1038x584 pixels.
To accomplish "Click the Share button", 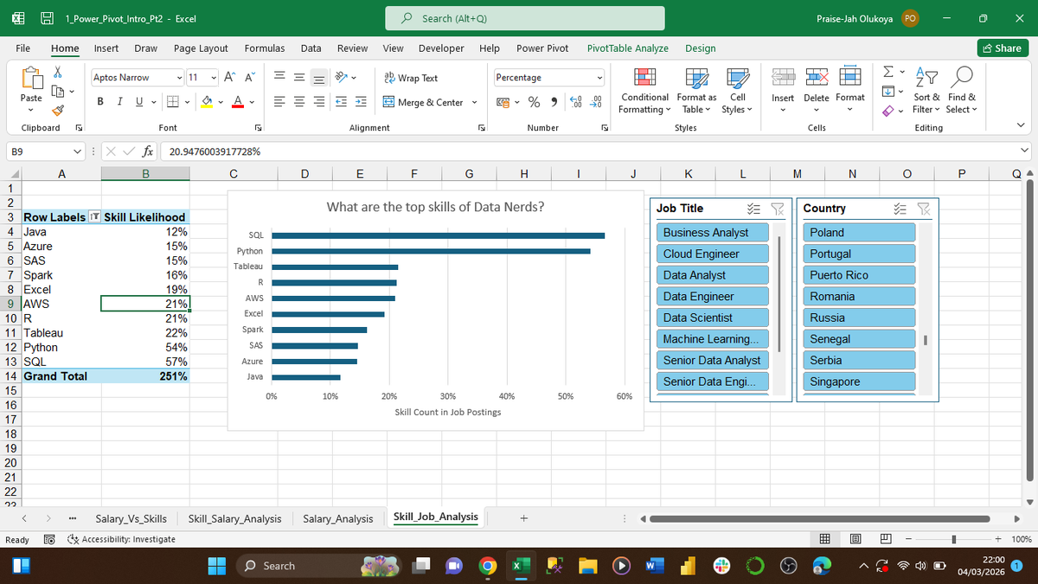I will 1001,48.
